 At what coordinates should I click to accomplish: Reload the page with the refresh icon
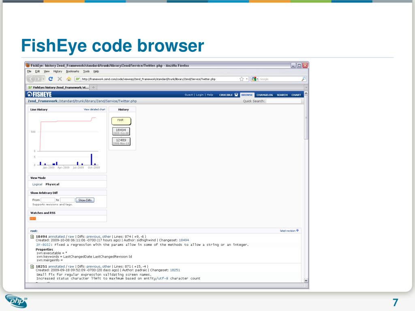click(x=51, y=79)
